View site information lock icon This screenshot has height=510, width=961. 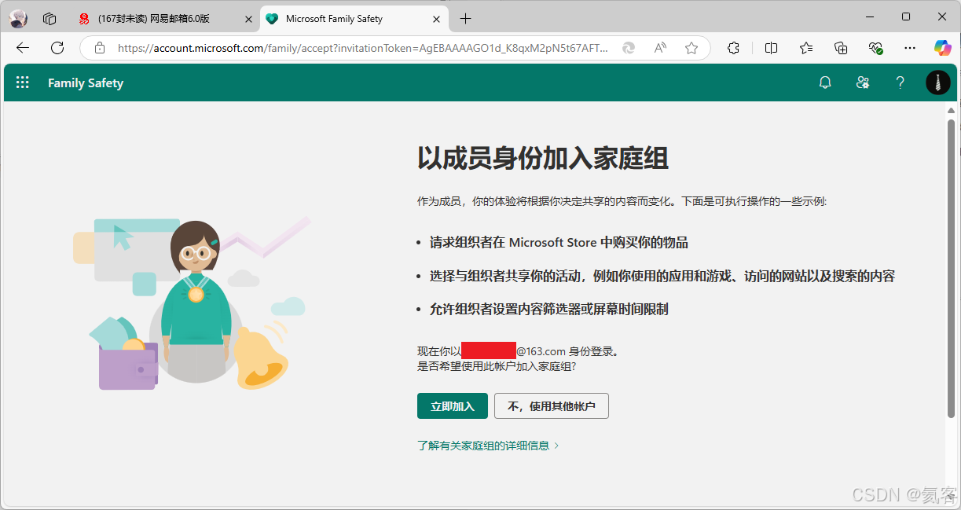tap(99, 48)
